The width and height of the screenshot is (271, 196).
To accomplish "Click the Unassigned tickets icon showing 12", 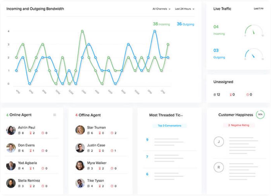I will 215,95.
